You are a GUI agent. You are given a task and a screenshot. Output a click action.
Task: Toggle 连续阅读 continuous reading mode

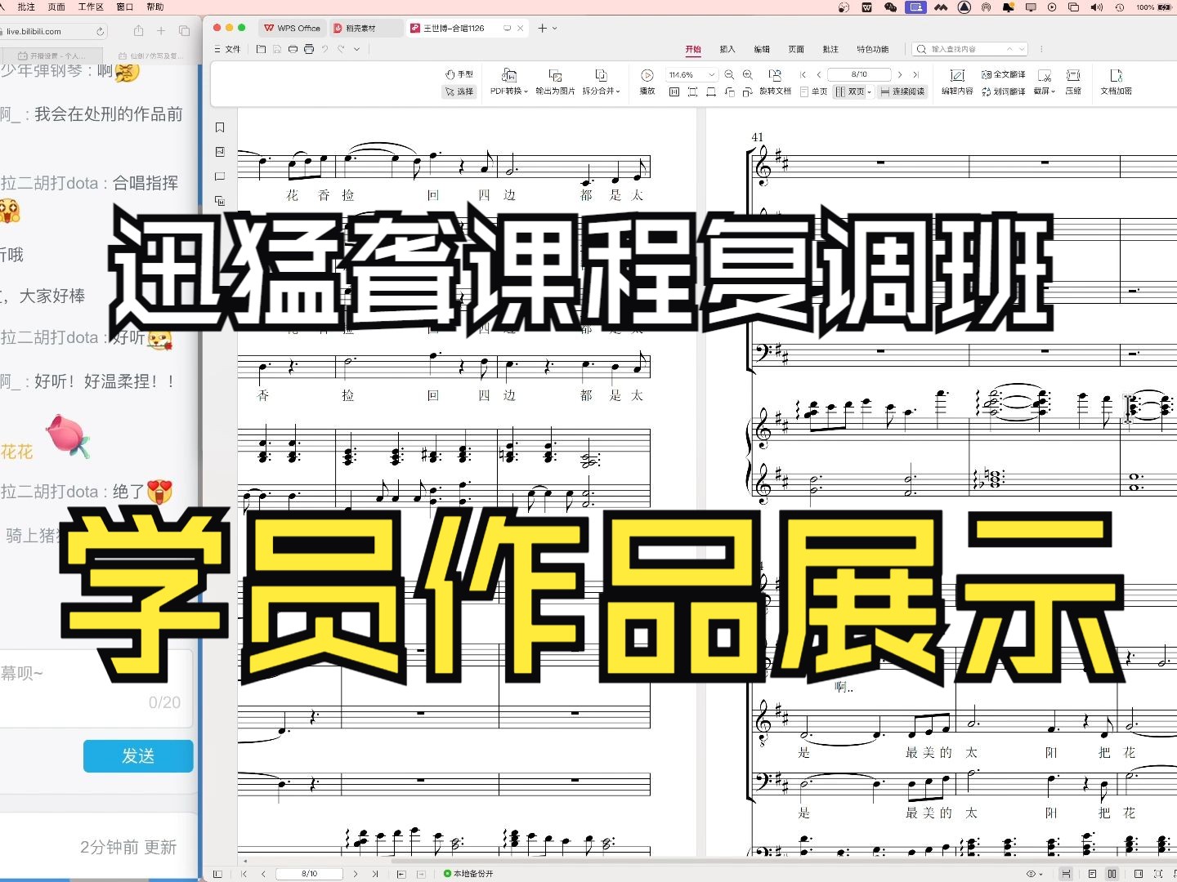(902, 91)
